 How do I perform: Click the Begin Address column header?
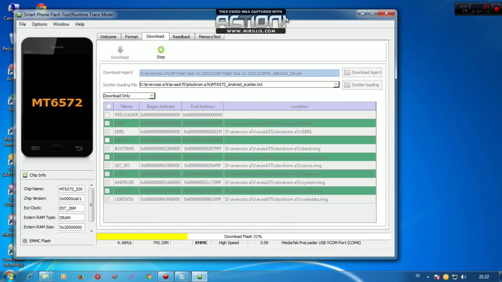point(160,107)
